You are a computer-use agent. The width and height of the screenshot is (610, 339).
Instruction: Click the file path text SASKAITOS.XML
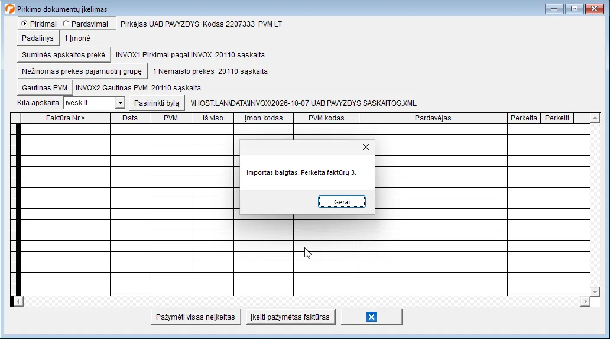tap(390, 103)
